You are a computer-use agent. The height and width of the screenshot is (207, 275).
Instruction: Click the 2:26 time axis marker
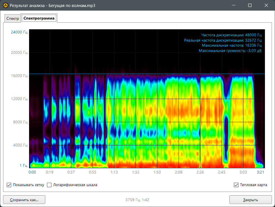[200, 172]
